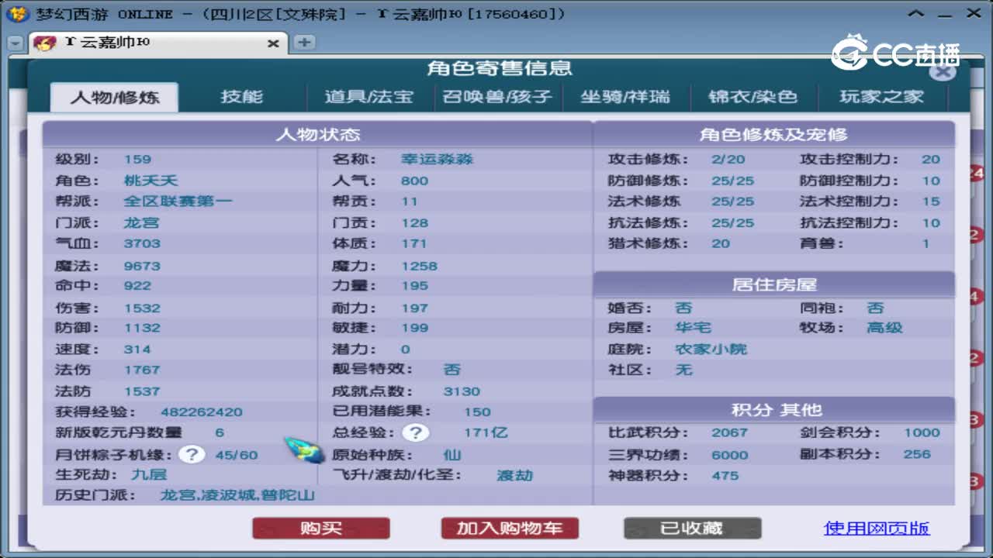Open the 召唤兽/孩子 tab
993x558 pixels.
(497, 97)
